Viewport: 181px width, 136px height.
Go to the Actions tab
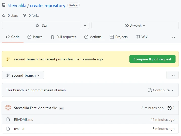point(93,37)
